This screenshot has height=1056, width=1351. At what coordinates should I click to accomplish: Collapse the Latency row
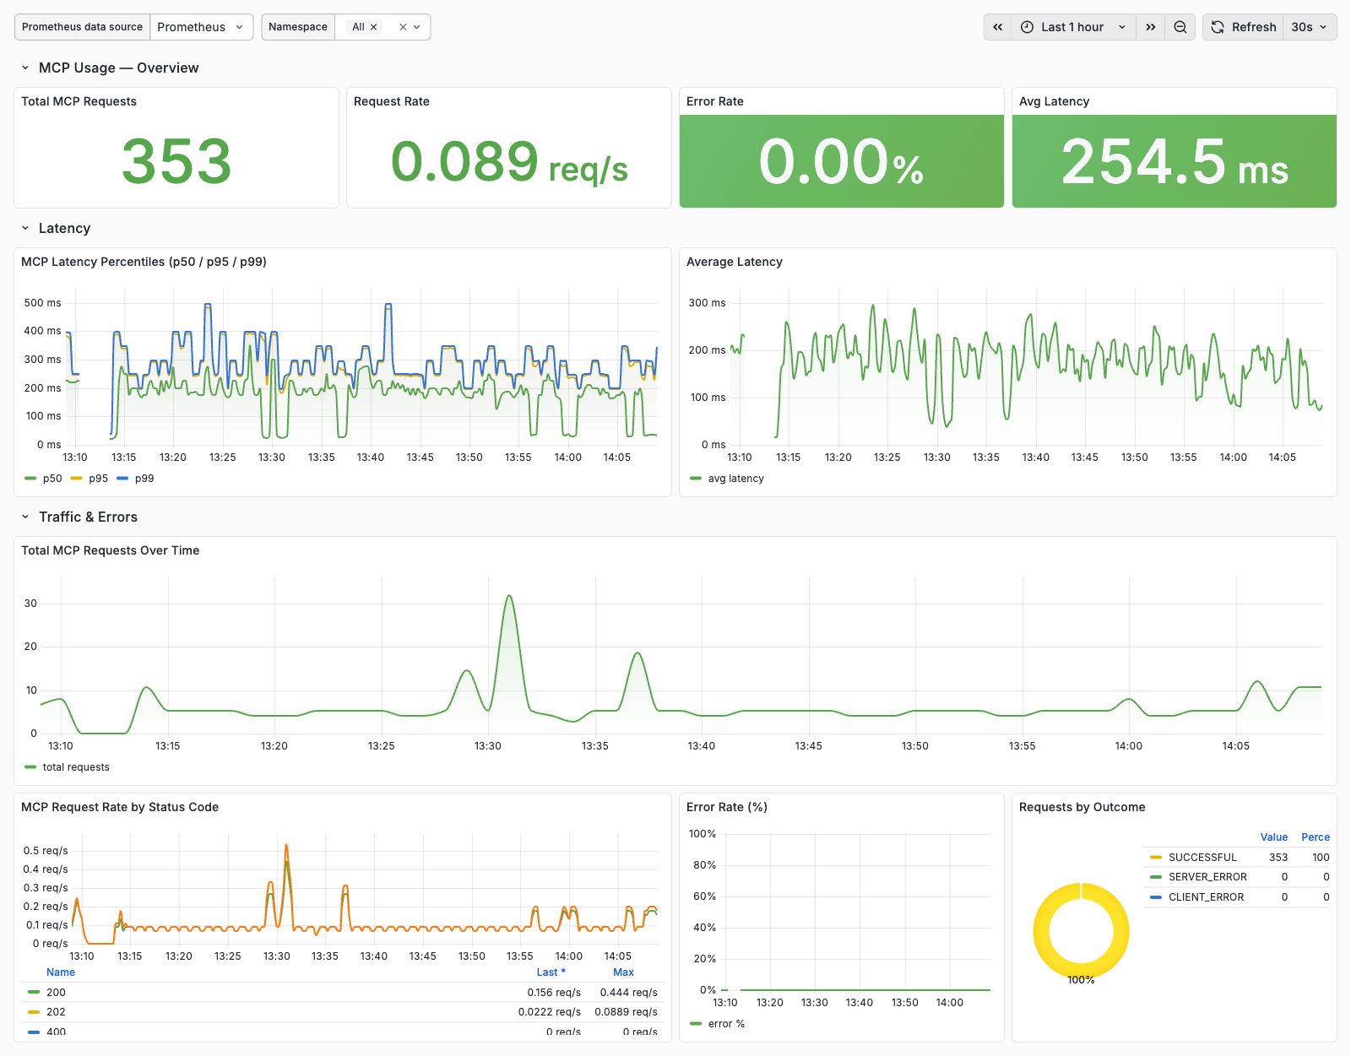[25, 228]
